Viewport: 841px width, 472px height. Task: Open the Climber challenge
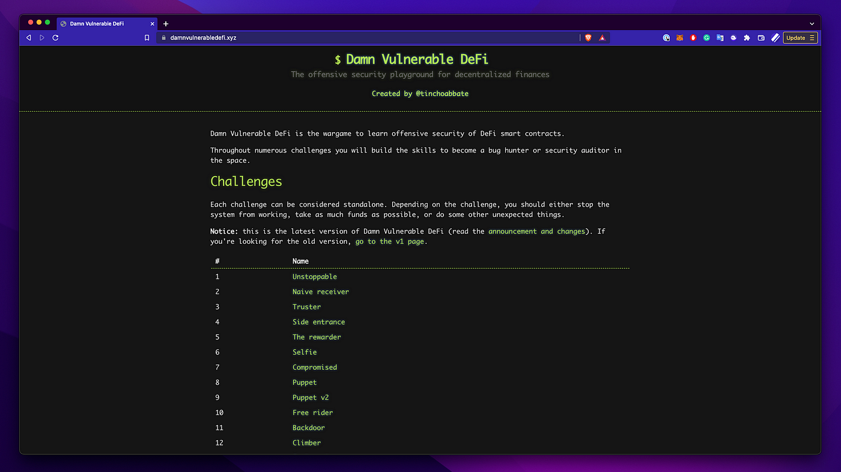click(307, 443)
